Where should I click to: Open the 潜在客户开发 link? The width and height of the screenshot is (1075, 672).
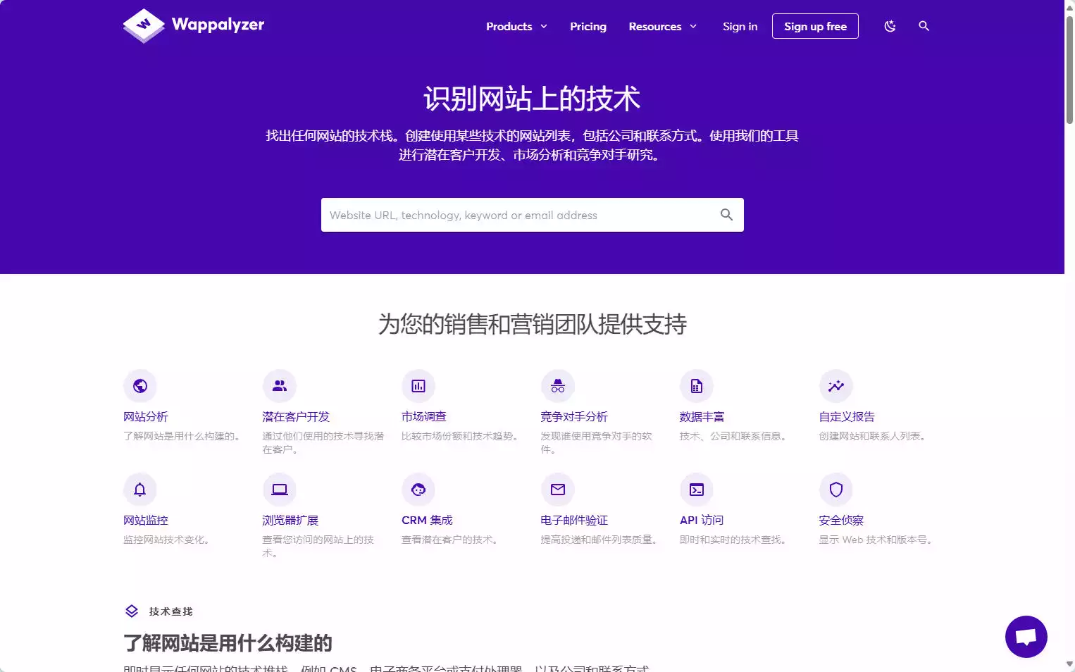click(x=296, y=417)
